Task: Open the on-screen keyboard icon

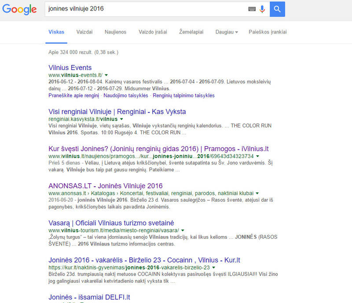Action: coord(252,9)
